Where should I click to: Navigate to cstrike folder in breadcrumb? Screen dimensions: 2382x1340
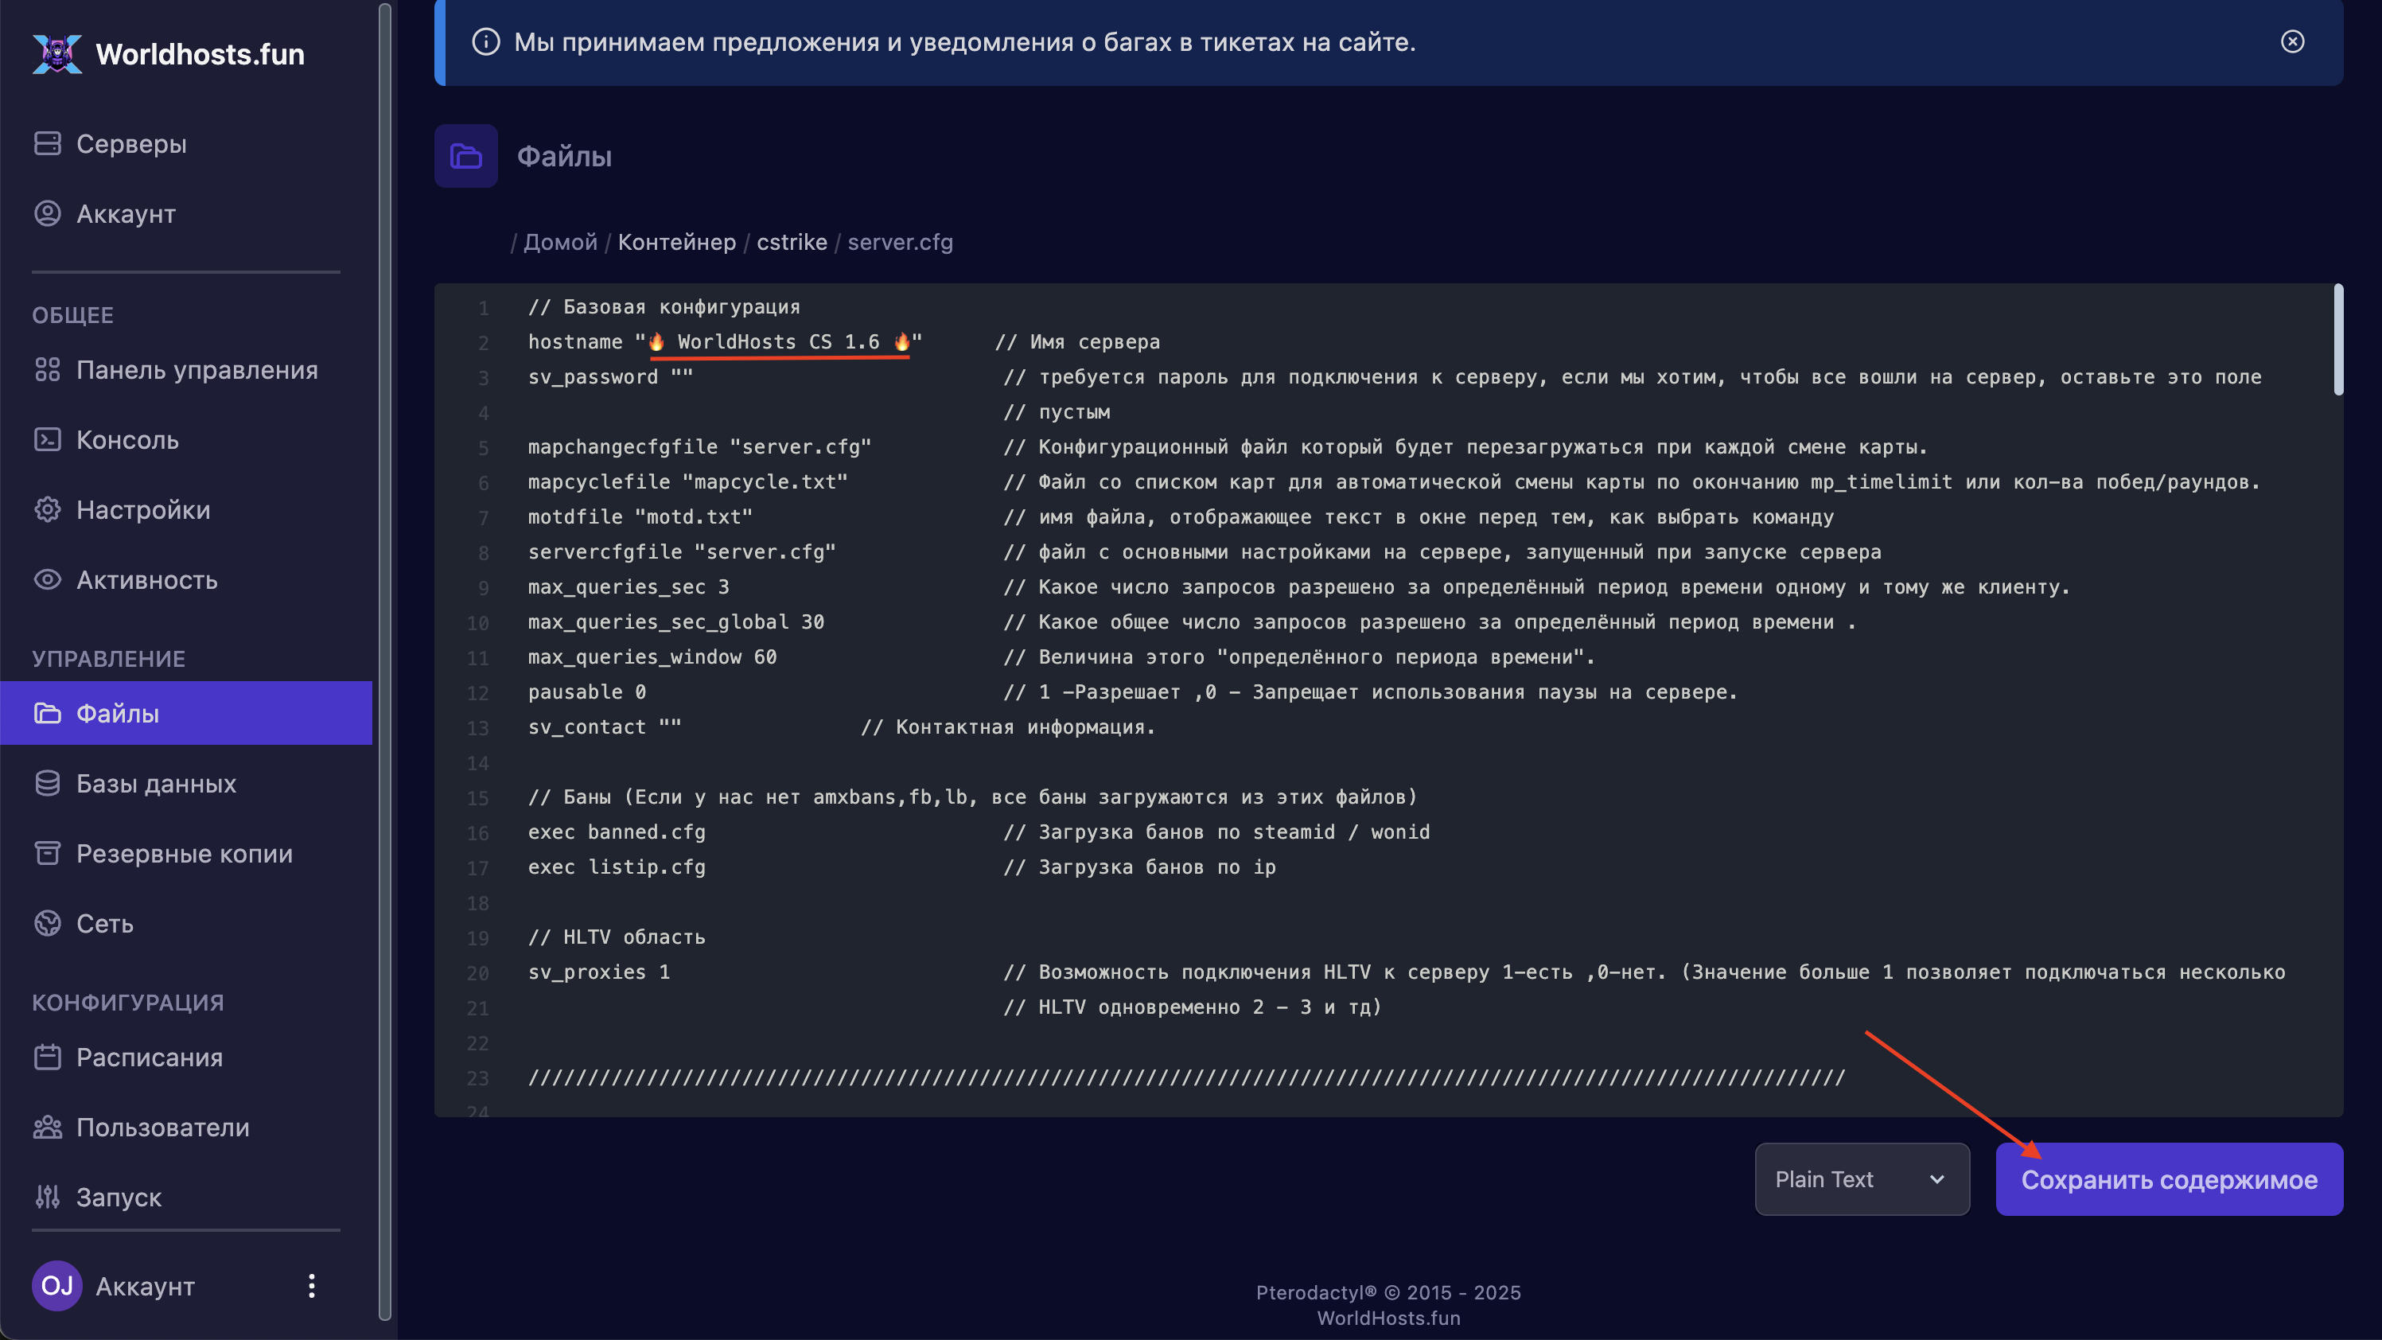click(x=792, y=242)
